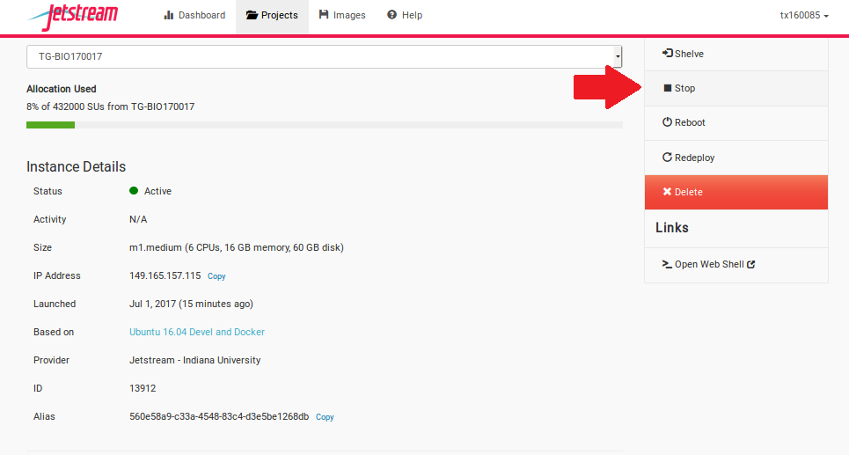Click the Stop square icon
This screenshot has height=455, width=849.
[x=668, y=88]
